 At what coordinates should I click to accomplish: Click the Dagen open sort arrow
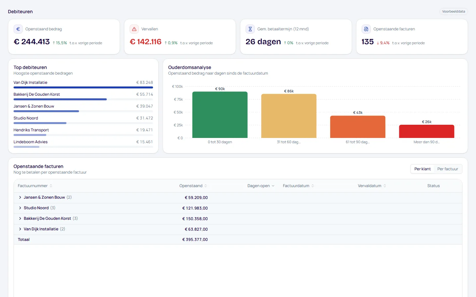[x=273, y=186]
